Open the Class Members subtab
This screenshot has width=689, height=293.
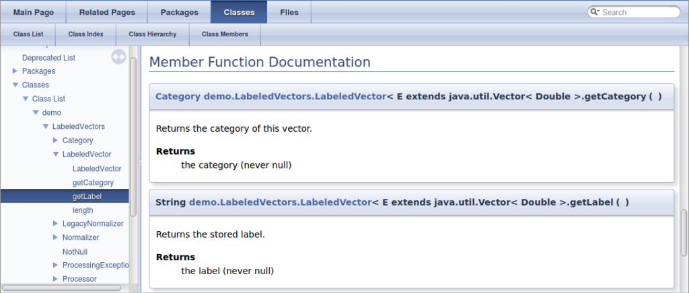[x=225, y=34]
